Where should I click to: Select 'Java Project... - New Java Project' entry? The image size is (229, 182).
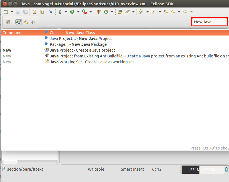tap(81, 38)
